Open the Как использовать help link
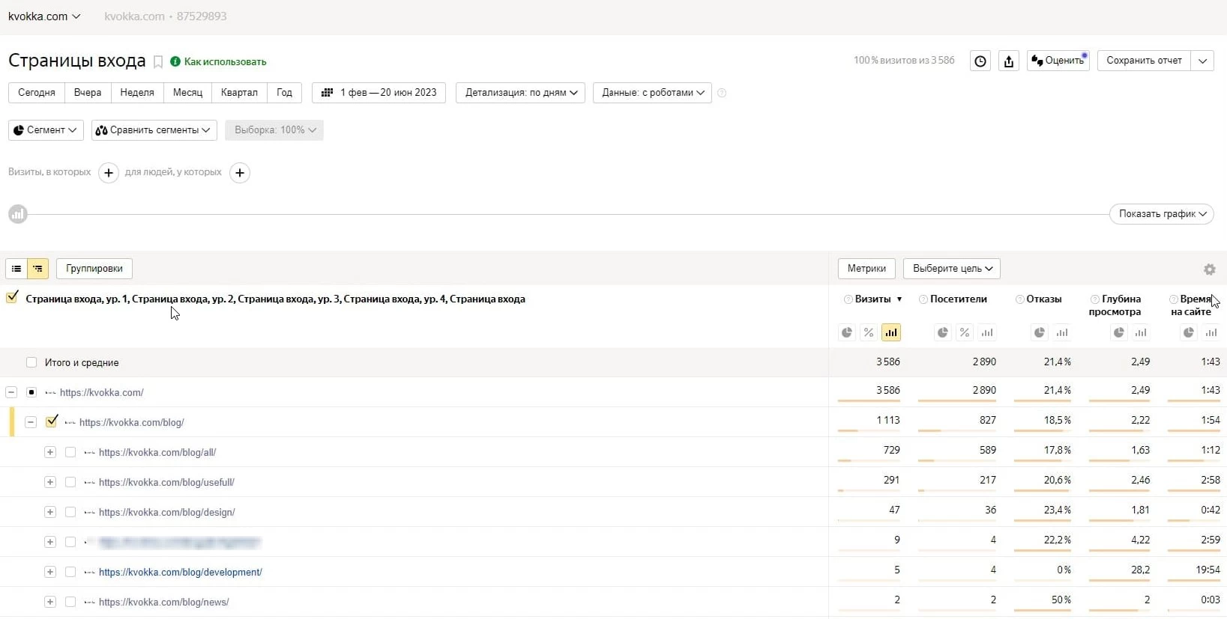Screen dimensions: 1227x619 [x=218, y=62]
